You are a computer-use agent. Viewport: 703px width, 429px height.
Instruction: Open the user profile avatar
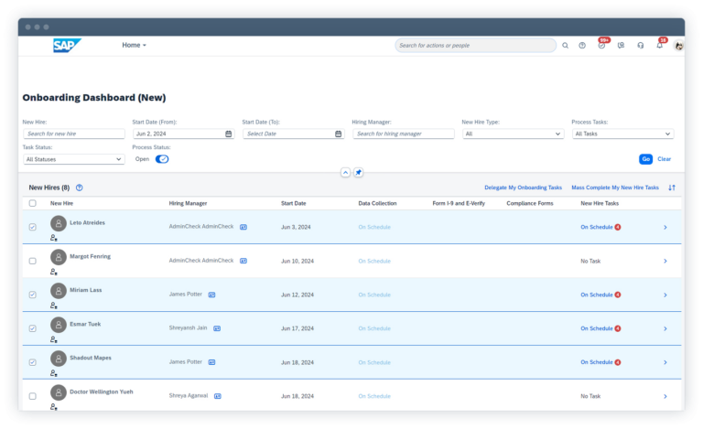[x=679, y=45]
